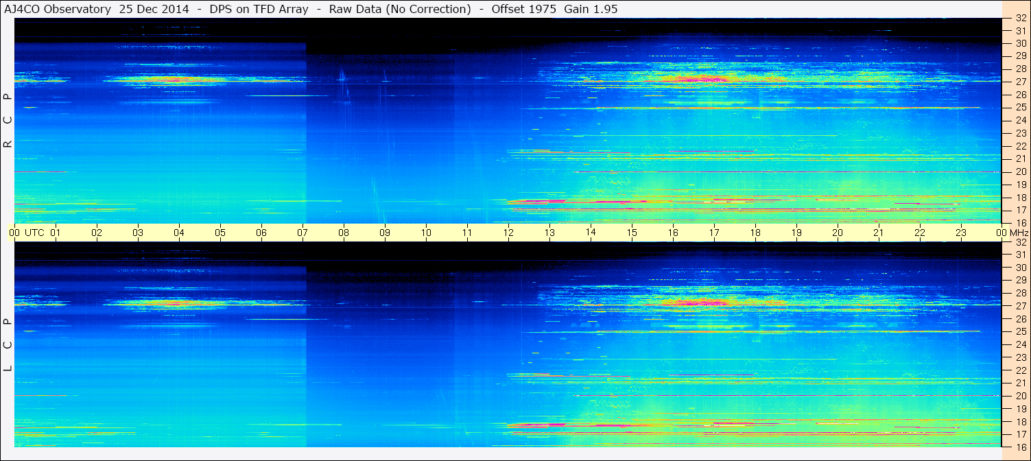Select the Gain 1.95 value

pos(591,9)
